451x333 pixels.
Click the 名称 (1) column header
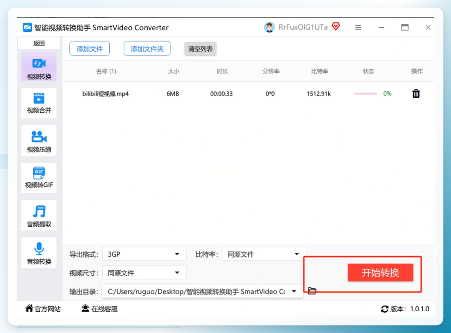106,71
